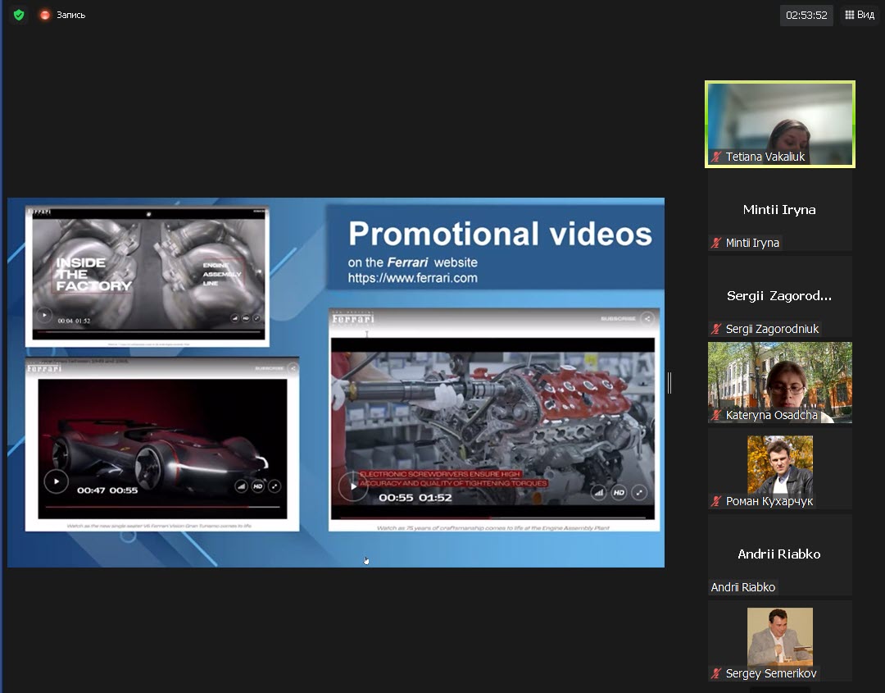
Task: Click share icon on concept car header
Action: (x=293, y=368)
